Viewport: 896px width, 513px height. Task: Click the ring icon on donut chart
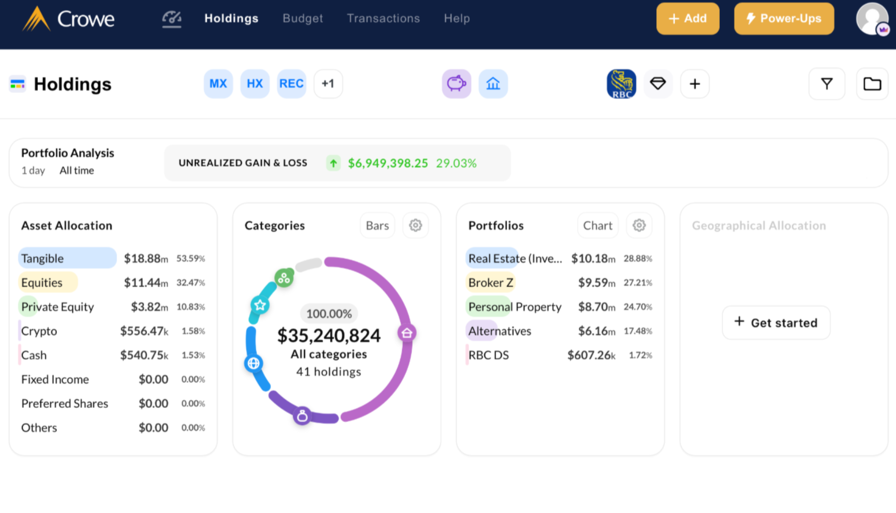pos(302,416)
